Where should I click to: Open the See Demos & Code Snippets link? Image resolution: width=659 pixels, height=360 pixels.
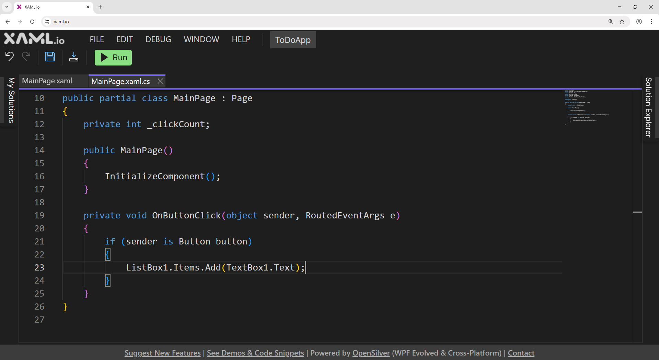click(255, 353)
